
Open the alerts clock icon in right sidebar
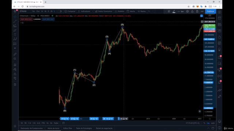(x=219, y=18)
